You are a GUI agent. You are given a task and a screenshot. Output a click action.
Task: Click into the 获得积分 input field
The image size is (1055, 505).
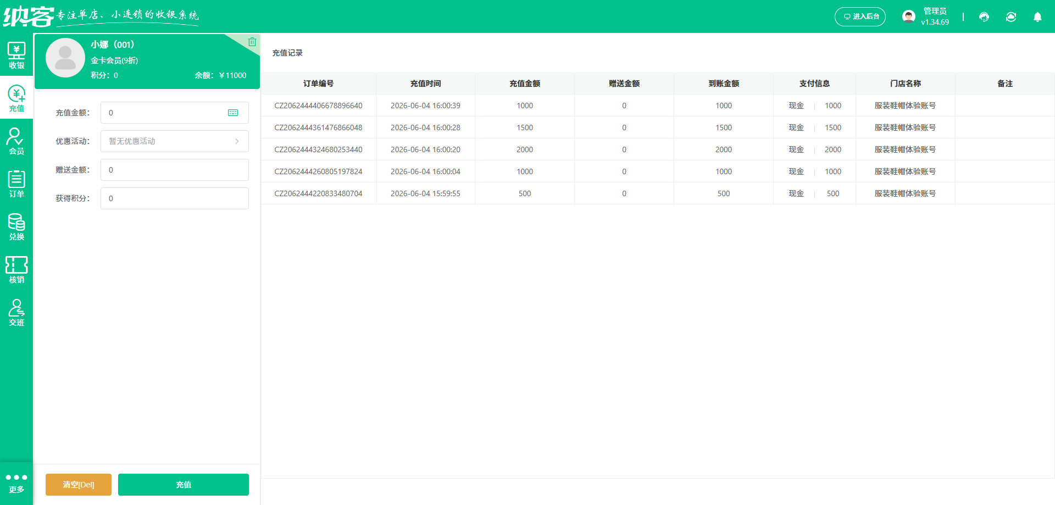[x=175, y=198]
